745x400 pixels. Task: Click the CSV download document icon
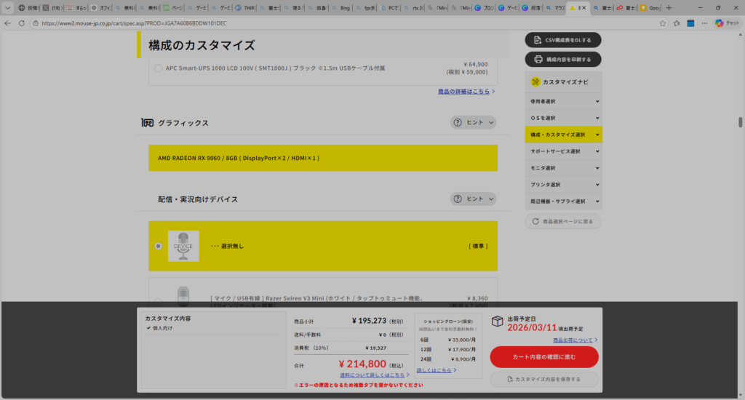point(538,39)
